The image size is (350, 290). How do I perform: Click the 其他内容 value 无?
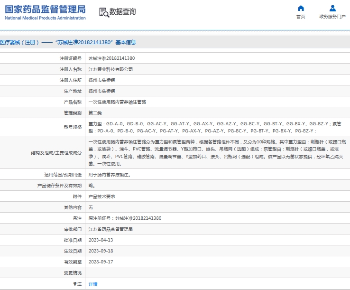[x=91, y=207]
